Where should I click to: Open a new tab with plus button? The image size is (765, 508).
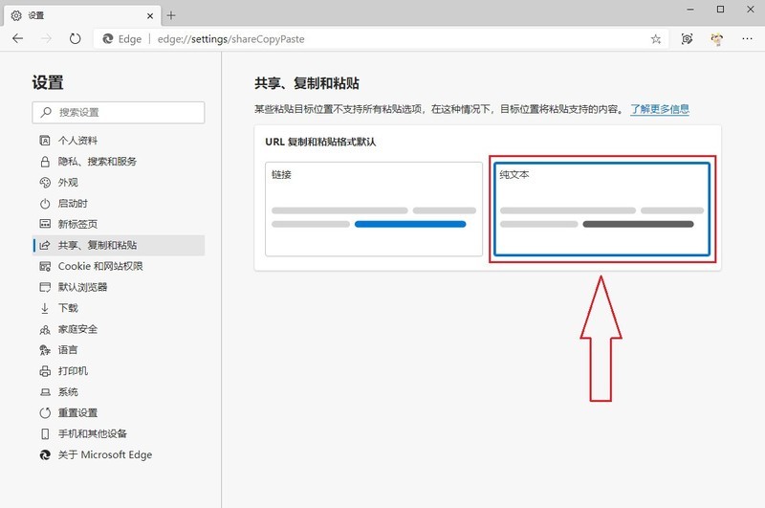[171, 15]
